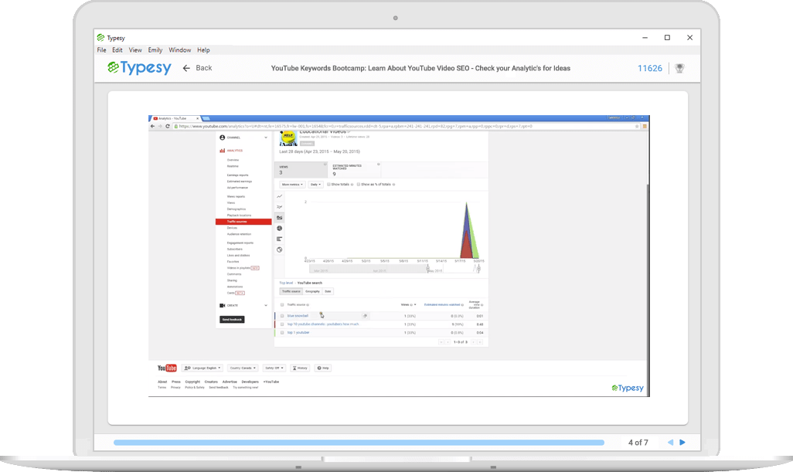Viewport: 793px width, 472px height.
Task: Enable the Show totals checkbox
Action: click(x=328, y=185)
